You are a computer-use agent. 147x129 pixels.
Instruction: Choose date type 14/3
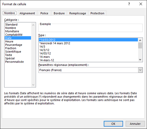click(88, 47)
